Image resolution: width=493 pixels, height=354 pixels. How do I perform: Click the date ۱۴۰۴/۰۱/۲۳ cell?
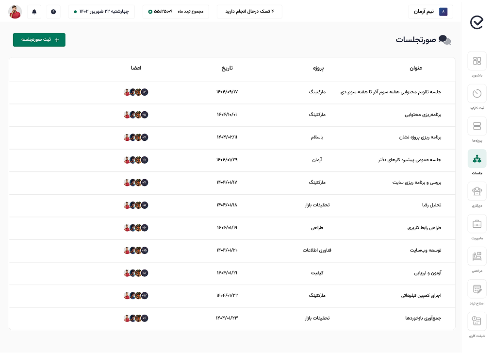(x=227, y=318)
